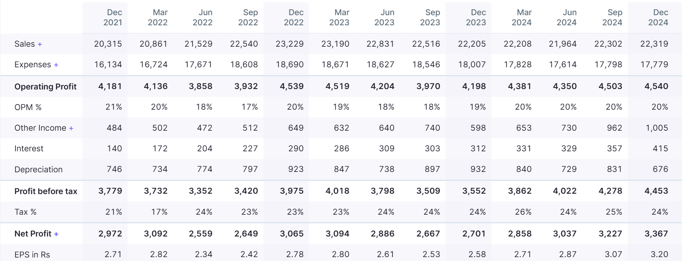Select the Dec 2024 column header
This screenshot has height=261, width=682.
(658, 18)
